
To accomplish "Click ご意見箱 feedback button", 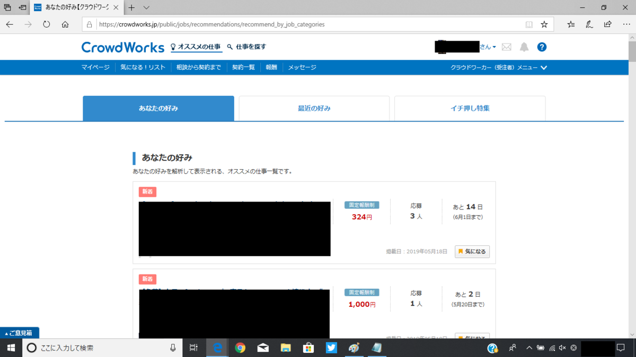I will coord(20,333).
